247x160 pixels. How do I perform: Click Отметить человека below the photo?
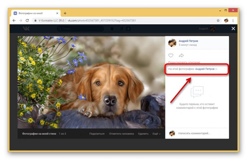pyautogui.click(x=121, y=134)
